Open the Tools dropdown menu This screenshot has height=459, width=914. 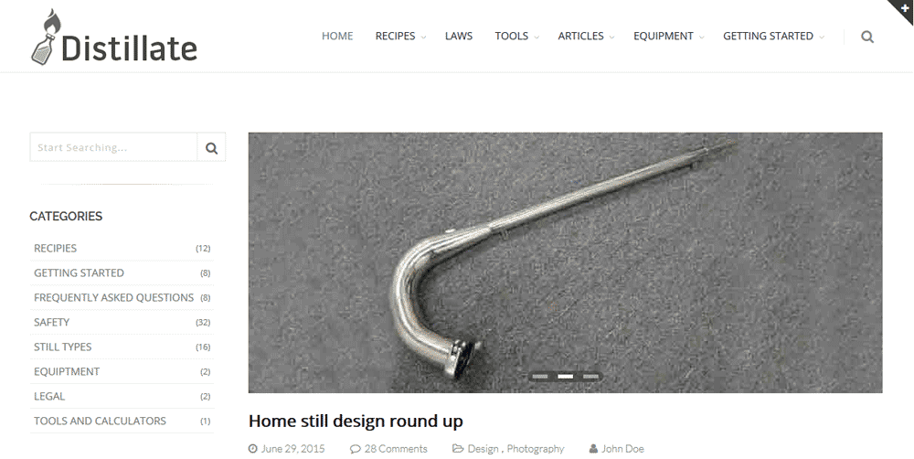(516, 37)
